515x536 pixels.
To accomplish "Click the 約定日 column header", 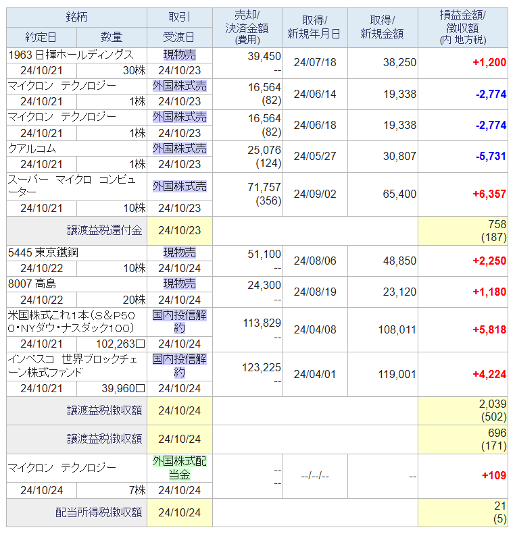I will tap(41, 37).
